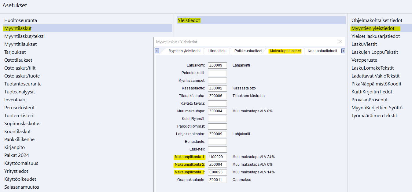Screen dimensions: 412x192
Task: Select Kirjanpito from the left list
Action: (x=15, y=147)
